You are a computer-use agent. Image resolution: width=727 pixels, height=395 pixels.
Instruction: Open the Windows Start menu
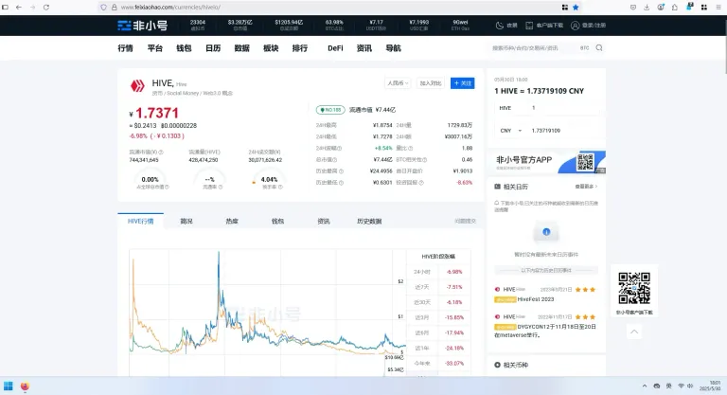tap(9, 386)
